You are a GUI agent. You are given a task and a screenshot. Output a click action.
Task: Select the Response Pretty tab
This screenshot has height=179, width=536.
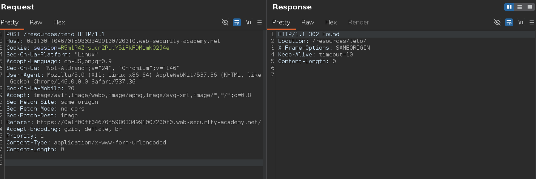pyautogui.click(x=281, y=22)
